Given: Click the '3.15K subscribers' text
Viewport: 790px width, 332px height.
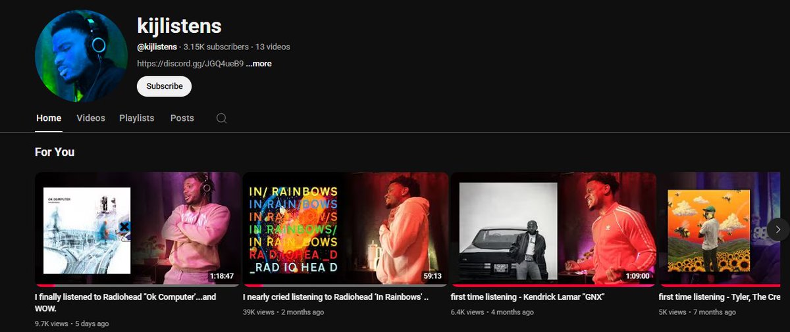Looking at the screenshot, I should click(x=216, y=47).
